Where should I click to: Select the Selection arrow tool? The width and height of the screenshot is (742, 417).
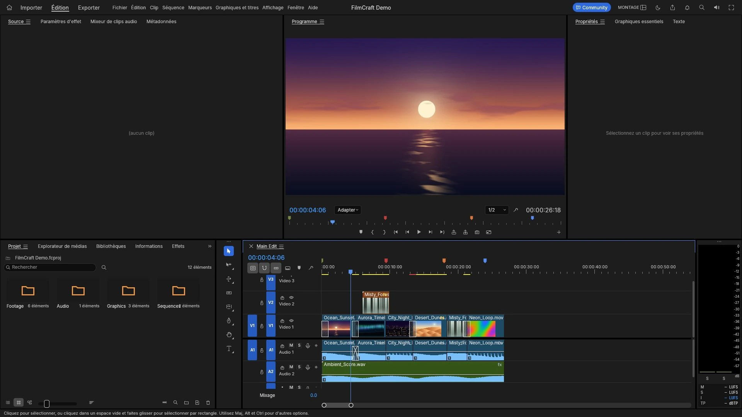228,251
